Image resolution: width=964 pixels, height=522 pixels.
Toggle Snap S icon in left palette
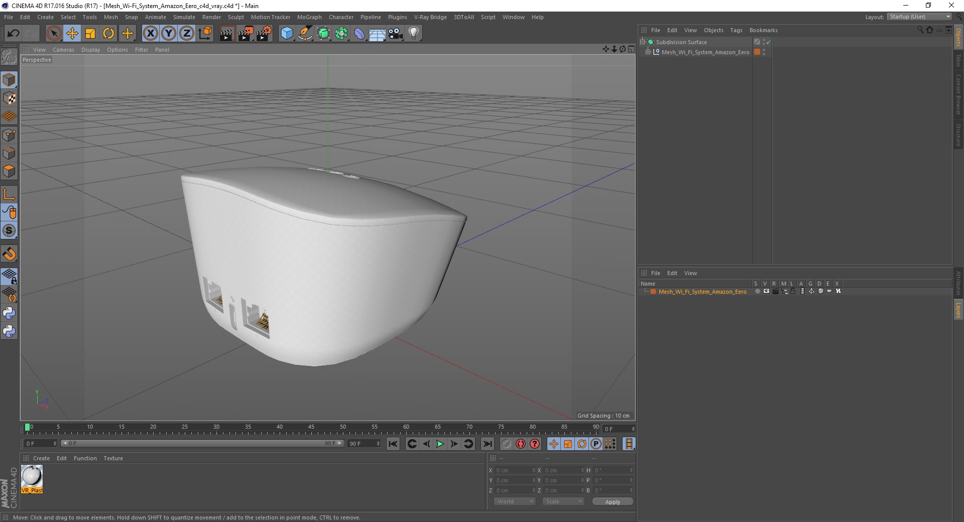coord(10,230)
